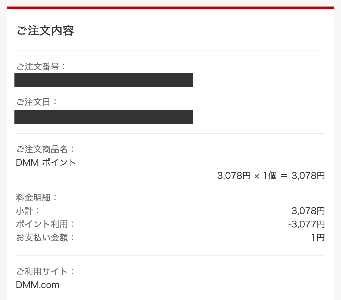The image size is (341, 300).
Task: Select the redacted order date bar
Action: 103,117
